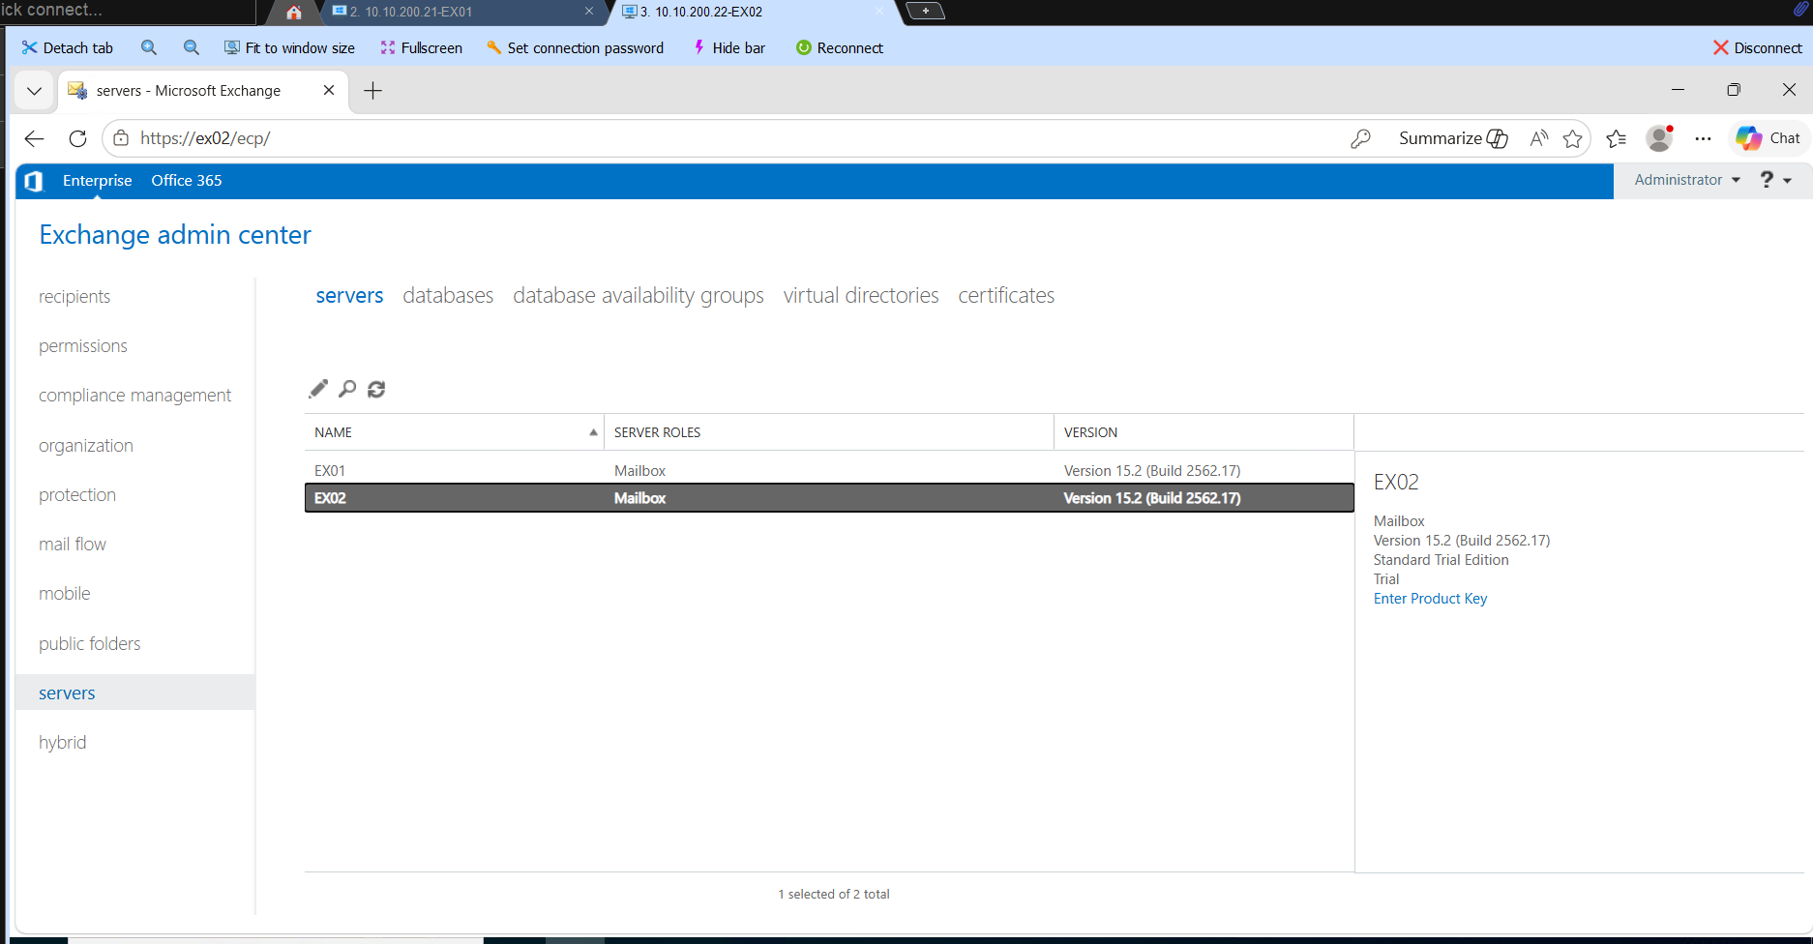Click the edit pencil icon above server list
This screenshot has width=1813, height=944.
point(318,389)
